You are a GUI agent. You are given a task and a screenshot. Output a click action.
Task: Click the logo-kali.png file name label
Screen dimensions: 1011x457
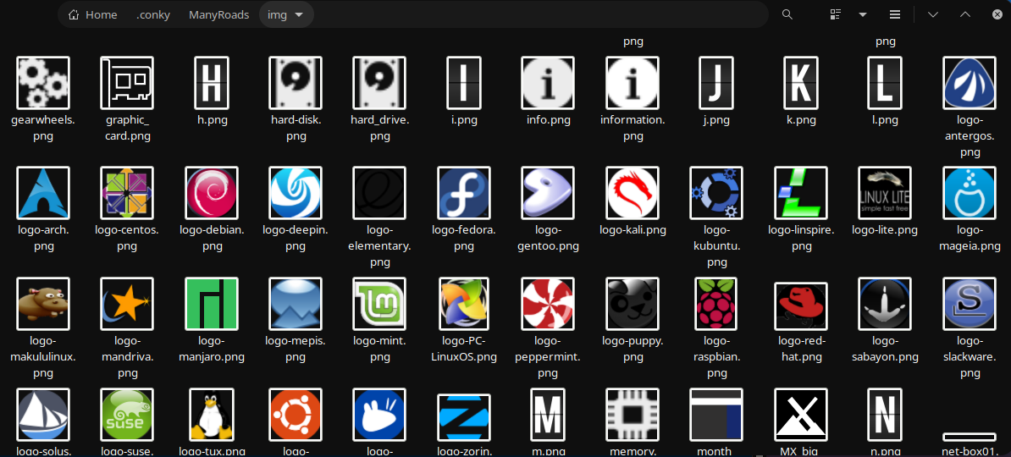(x=633, y=230)
